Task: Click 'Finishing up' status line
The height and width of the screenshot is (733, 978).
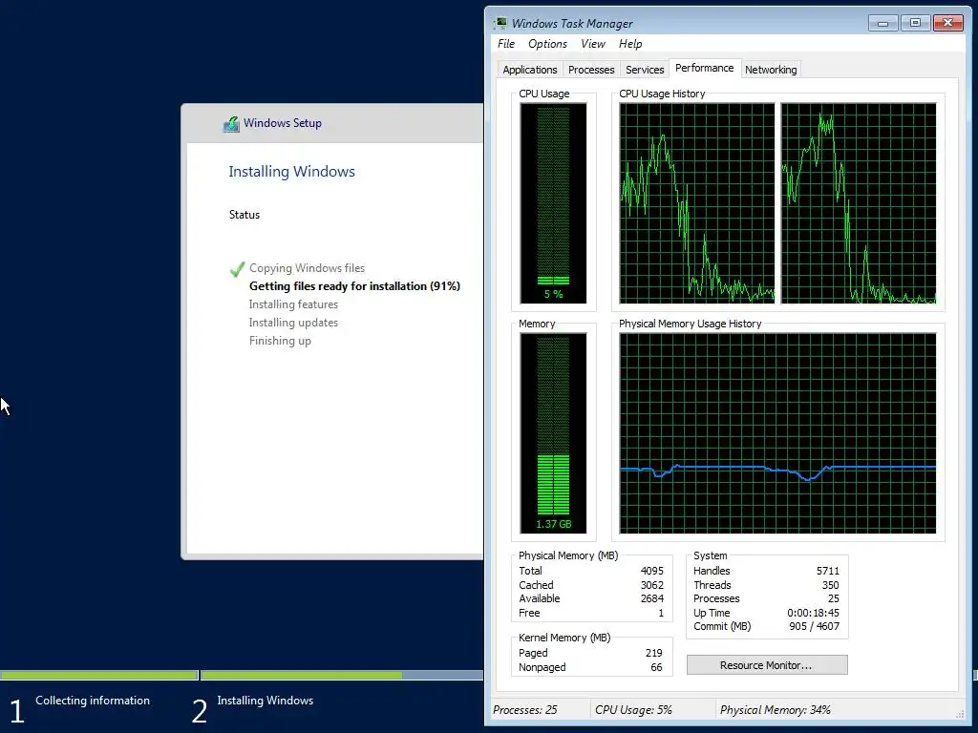Action: pos(280,341)
